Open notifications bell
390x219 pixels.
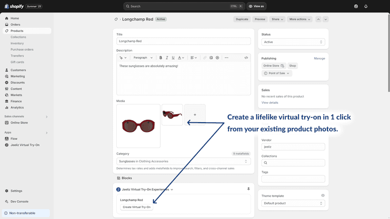pyautogui.click(x=366, y=6)
